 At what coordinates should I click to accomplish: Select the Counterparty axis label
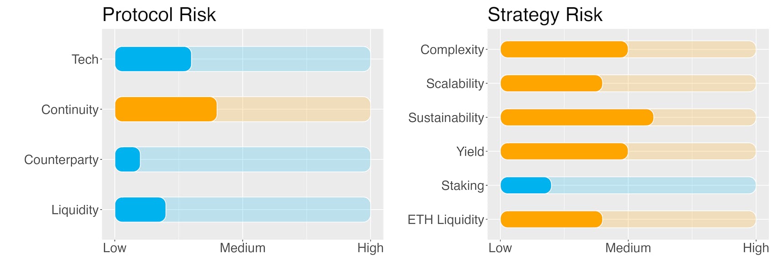click(x=61, y=160)
